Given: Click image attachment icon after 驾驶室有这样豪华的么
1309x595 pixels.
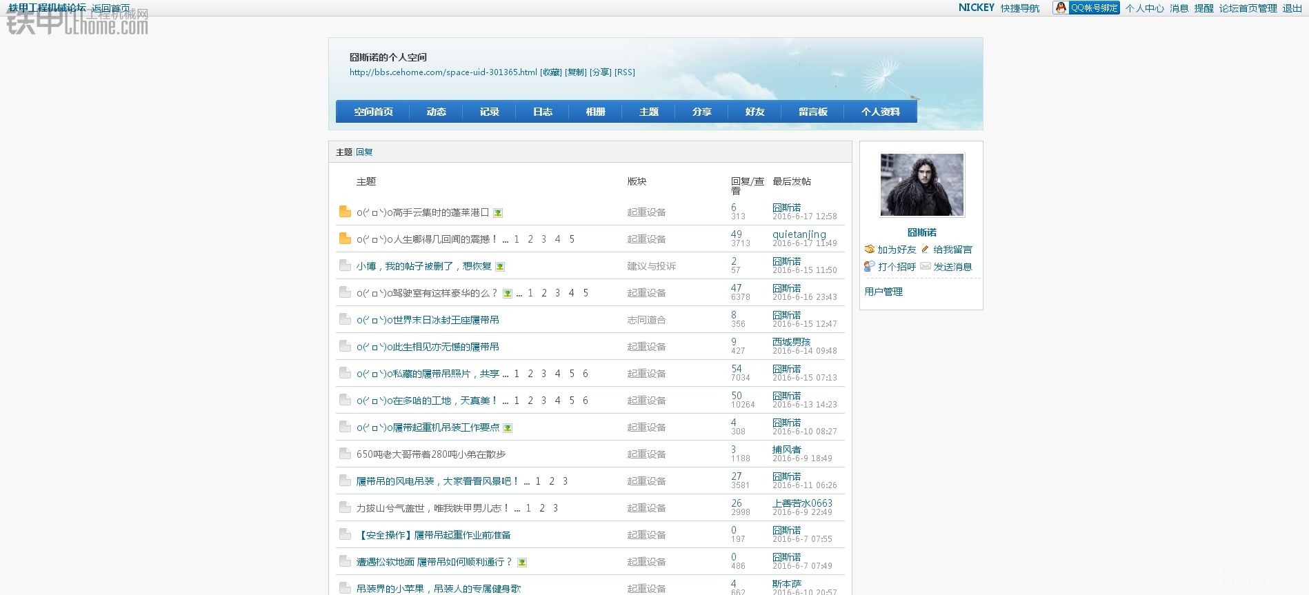Looking at the screenshot, I should pyautogui.click(x=508, y=294).
